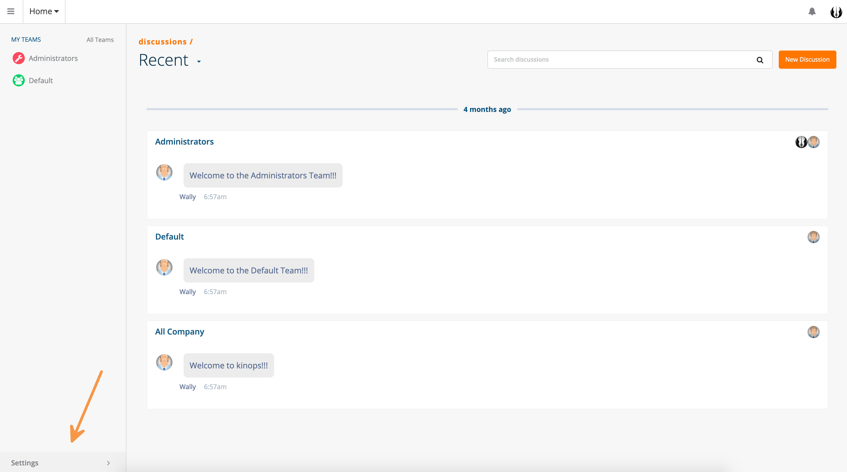Open the Home dropdown menu
The width and height of the screenshot is (847, 472).
pos(44,12)
